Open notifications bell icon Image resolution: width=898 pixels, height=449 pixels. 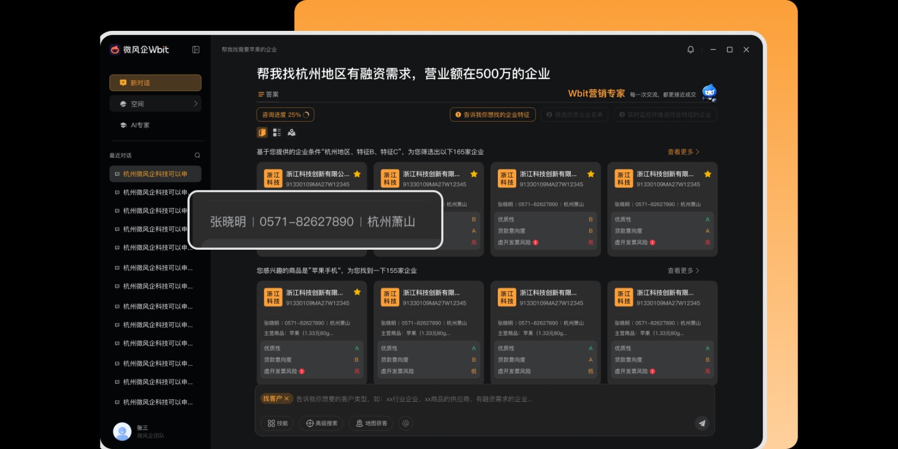tap(690, 50)
